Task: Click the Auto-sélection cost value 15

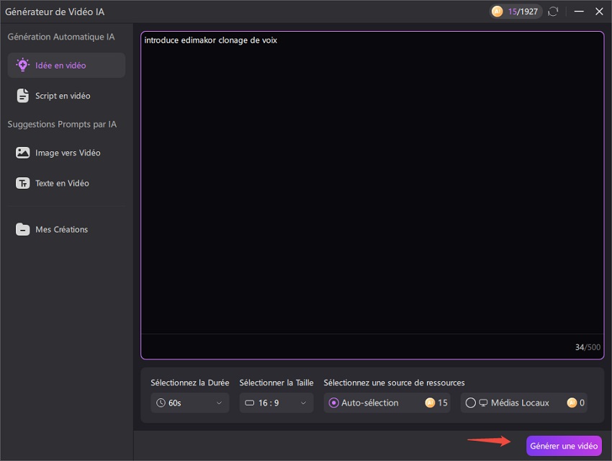Action: click(443, 403)
